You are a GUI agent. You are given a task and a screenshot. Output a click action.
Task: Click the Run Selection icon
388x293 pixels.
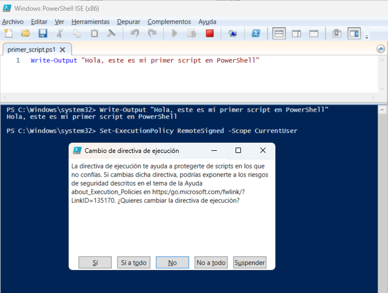pyautogui.click(x=192, y=33)
